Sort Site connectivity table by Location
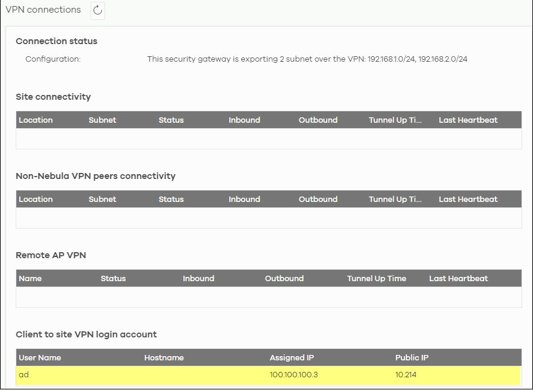The width and height of the screenshot is (533, 390). (36, 120)
